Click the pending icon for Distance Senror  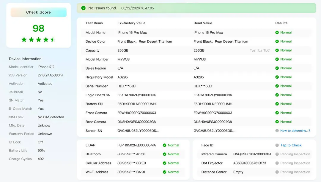277,172
